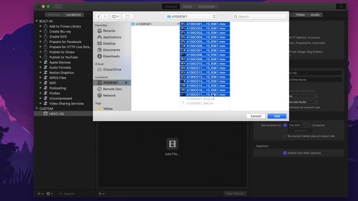Go back in file dialog
The width and height of the screenshot is (358, 201).
coord(98,16)
